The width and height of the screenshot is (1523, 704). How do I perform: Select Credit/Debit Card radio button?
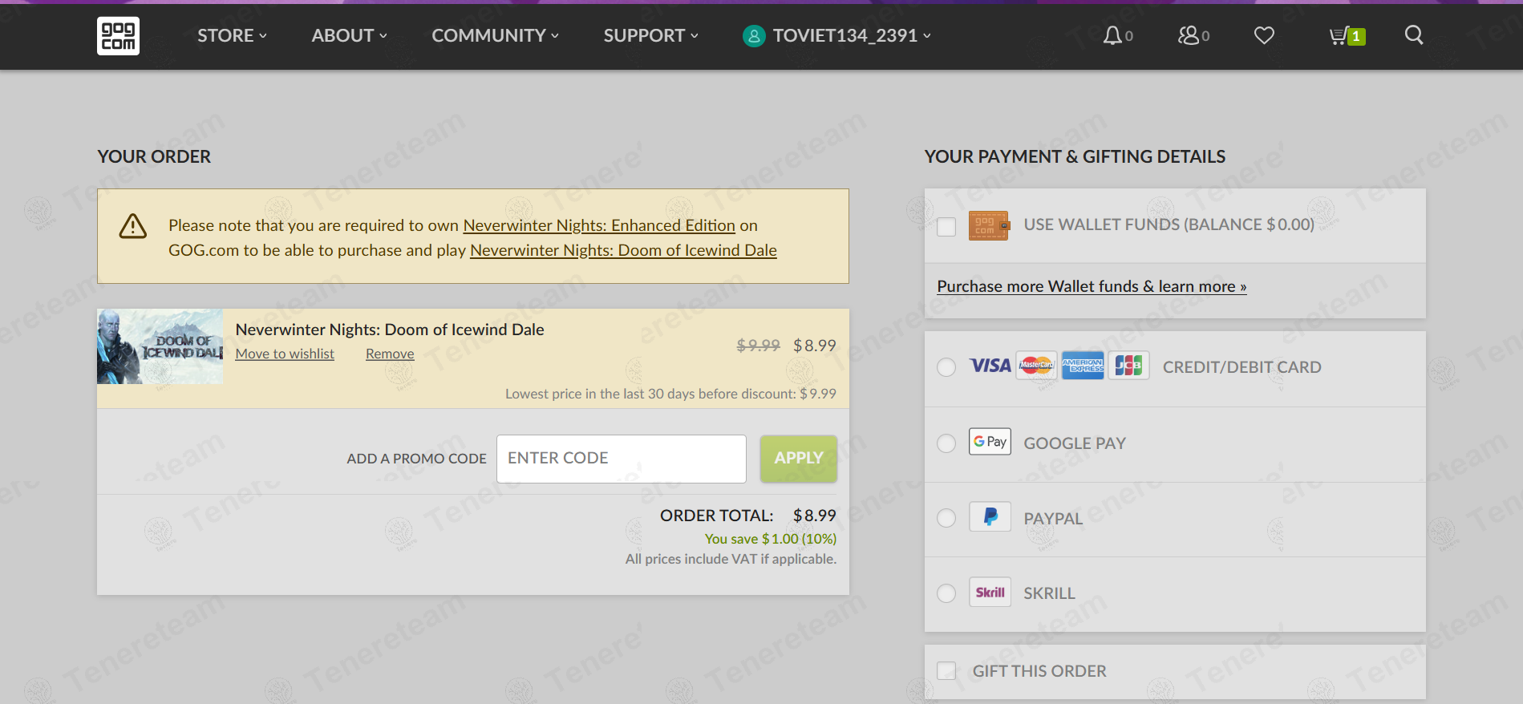click(x=946, y=367)
